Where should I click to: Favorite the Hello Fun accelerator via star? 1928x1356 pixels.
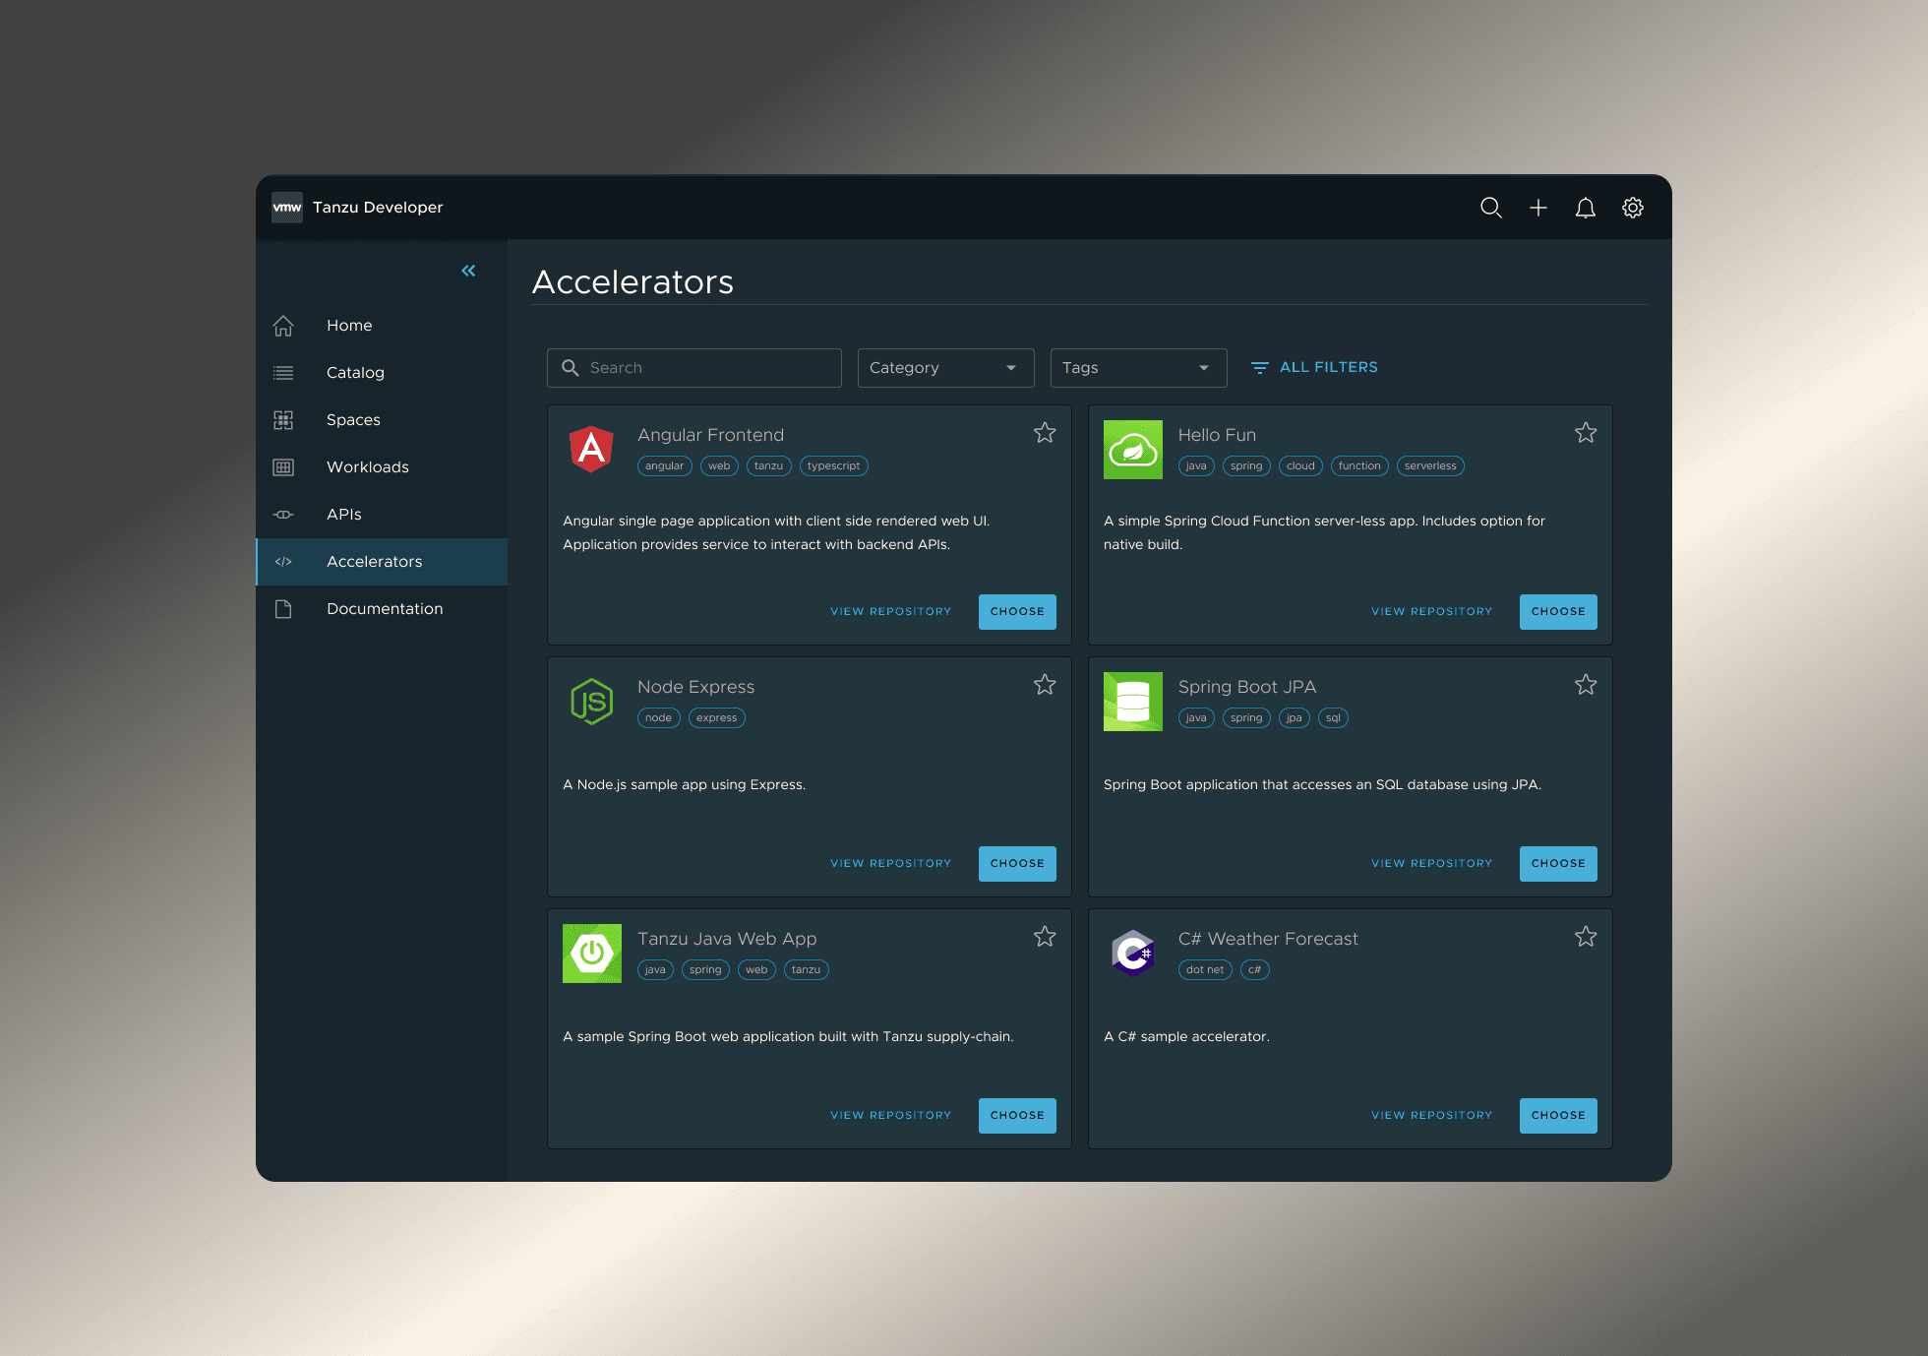pos(1585,432)
